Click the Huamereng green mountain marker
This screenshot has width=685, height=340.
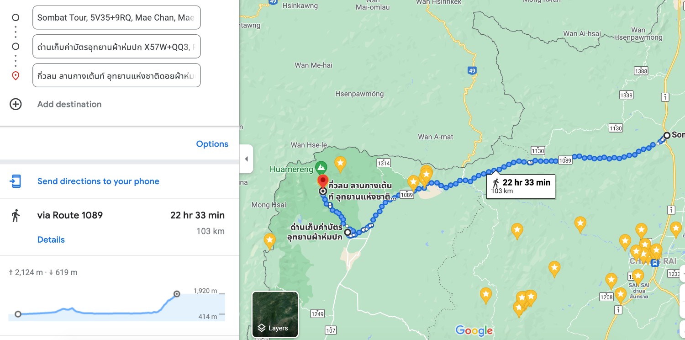pos(321,167)
